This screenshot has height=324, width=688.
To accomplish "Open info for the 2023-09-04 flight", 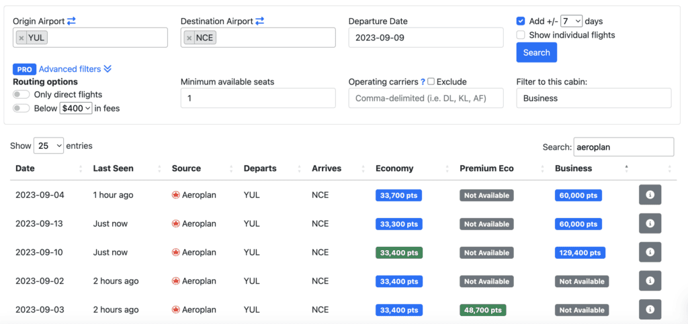I will (x=650, y=195).
